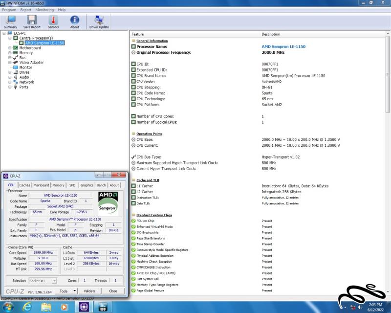Open the Socket #1 selection dropdown
Image resolution: width=391 pixels, height=313 pixels.
coord(43,281)
